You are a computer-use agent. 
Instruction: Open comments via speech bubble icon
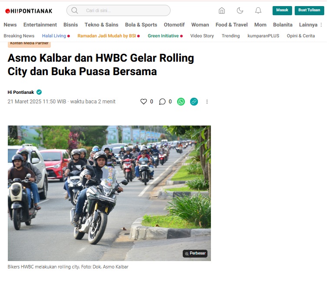tap(162, 102)
